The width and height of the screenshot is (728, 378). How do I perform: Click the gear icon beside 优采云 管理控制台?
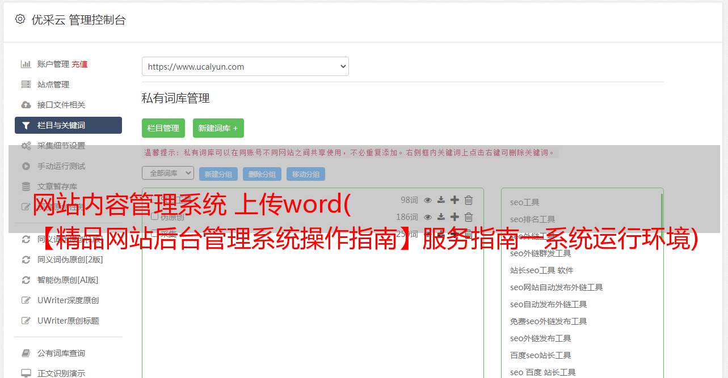(x=20, y=19)
